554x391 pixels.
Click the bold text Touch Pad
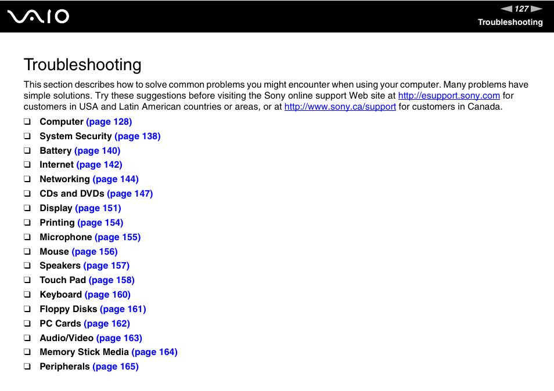(63, 280)
